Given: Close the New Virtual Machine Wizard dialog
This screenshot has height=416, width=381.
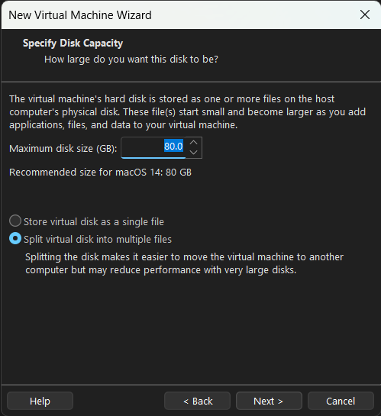Looking at the screenshot, I should 365,15.
